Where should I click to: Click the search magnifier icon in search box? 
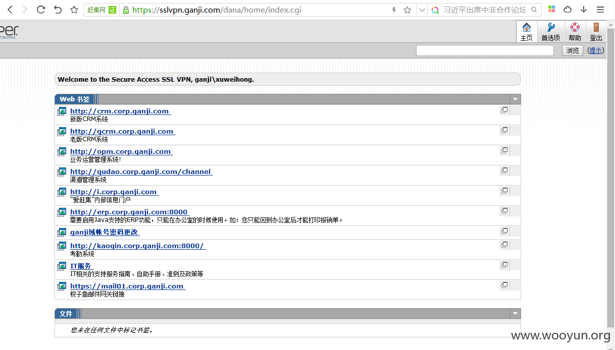click(x=534, y=10)
